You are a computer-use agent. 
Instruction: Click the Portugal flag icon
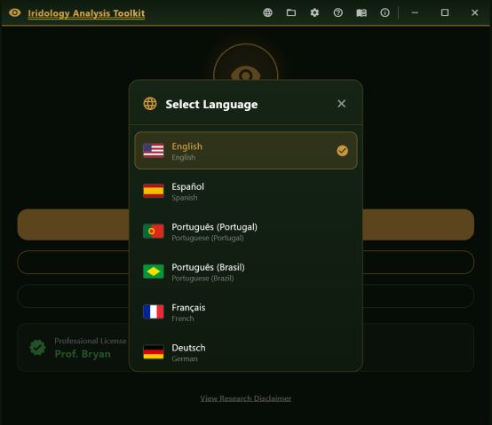tap(154, 232)
